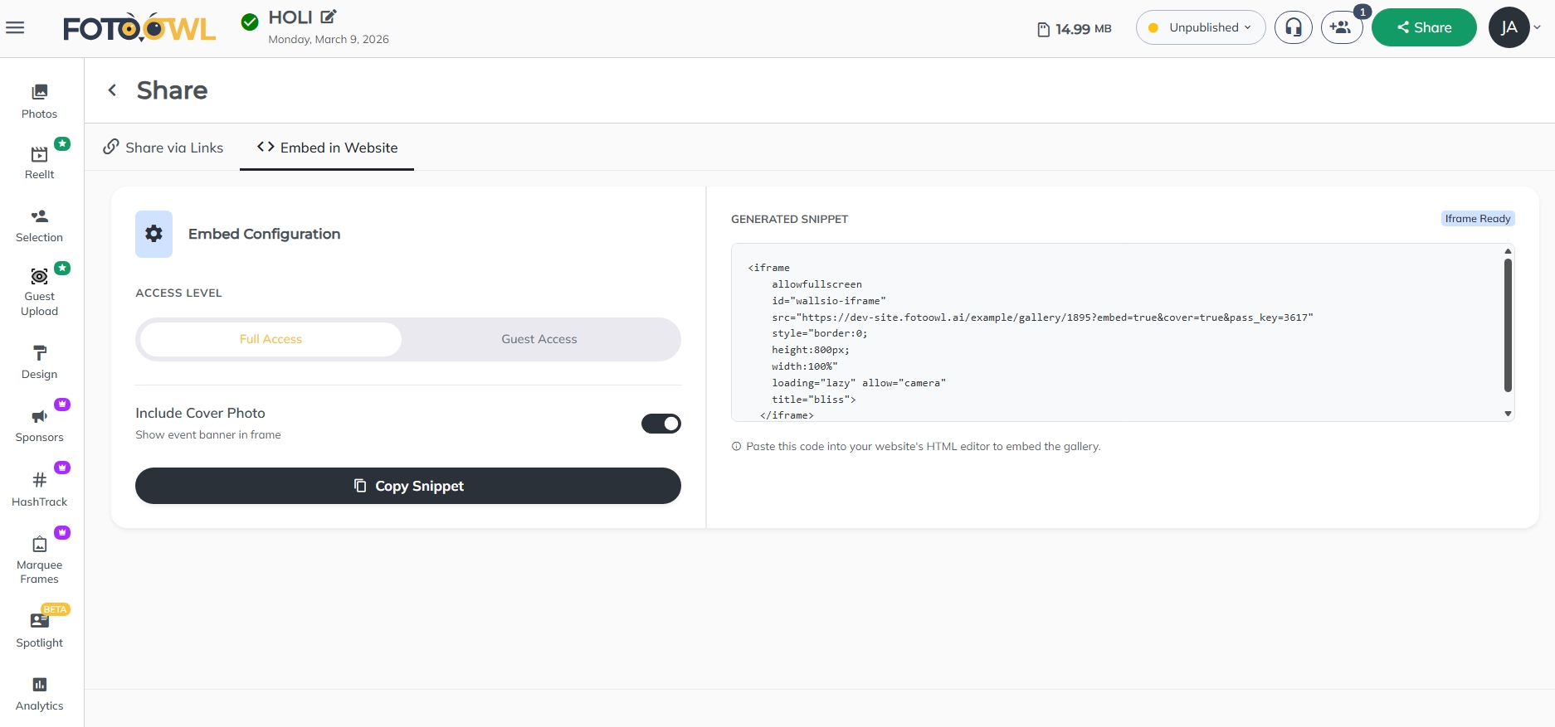Click the FotoOwl logo
This screenshot has width=1555, height=727.
point(139,28)
